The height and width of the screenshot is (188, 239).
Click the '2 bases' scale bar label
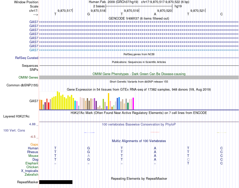[x=99, y=6]
